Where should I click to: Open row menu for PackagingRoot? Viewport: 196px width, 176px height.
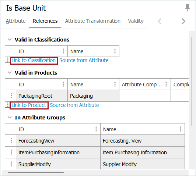(x=11, y=96)
